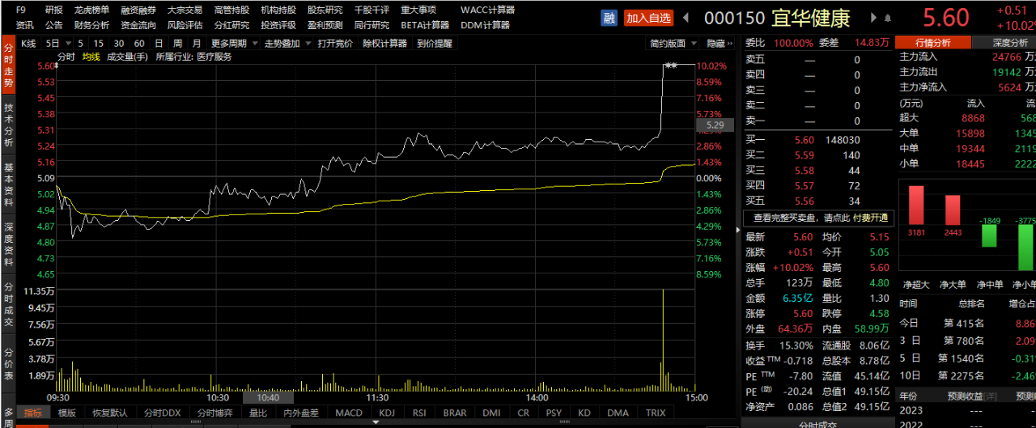This screenshot has width=1036, height=428.
Task: Toggle the 分时 price line display
Action: (66, 57)
